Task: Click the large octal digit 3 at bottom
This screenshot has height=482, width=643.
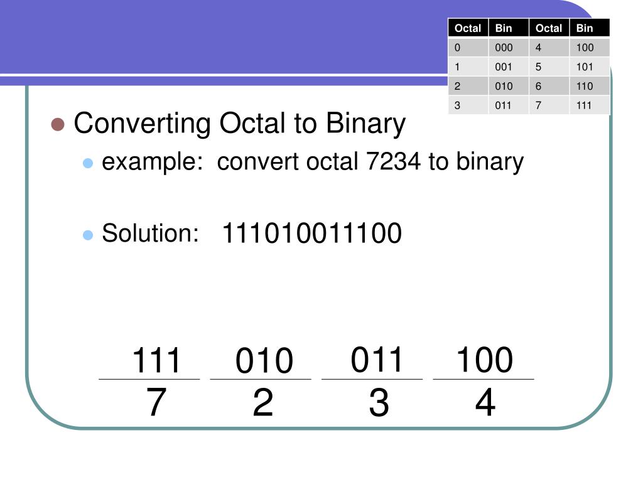Action: pyautogui.click(x=379, y=403)
